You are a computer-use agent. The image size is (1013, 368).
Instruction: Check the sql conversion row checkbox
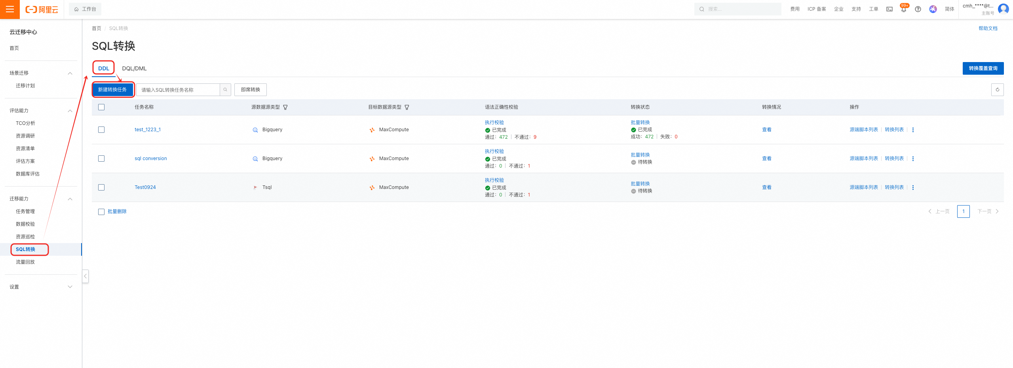pyautogui.click(x=101, y=159)
